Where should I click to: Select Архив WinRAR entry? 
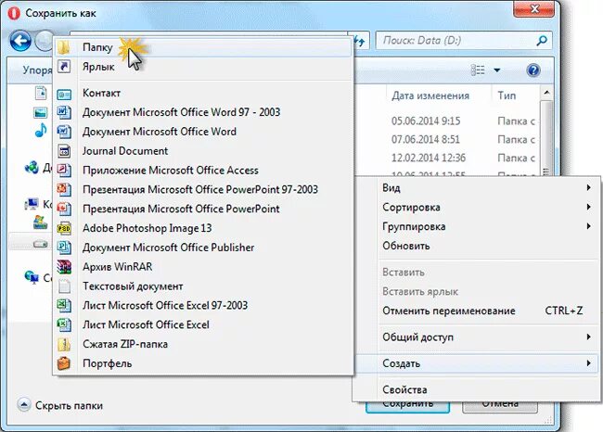click(x=203, y=267)
